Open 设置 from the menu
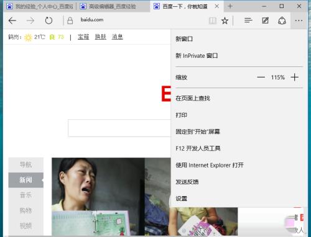Screen dimensions: 311x237 [181, 199]
